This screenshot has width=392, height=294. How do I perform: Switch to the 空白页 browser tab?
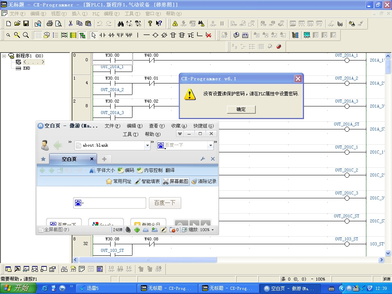point(69,159)
